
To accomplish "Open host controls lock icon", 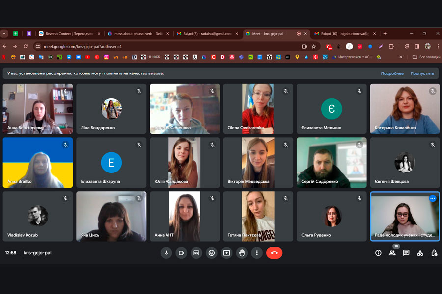I will [434, 253].
